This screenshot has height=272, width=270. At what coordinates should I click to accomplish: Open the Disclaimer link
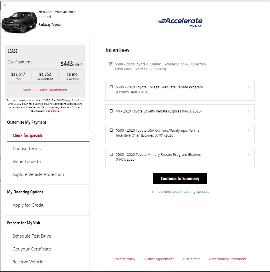(191, 259)
